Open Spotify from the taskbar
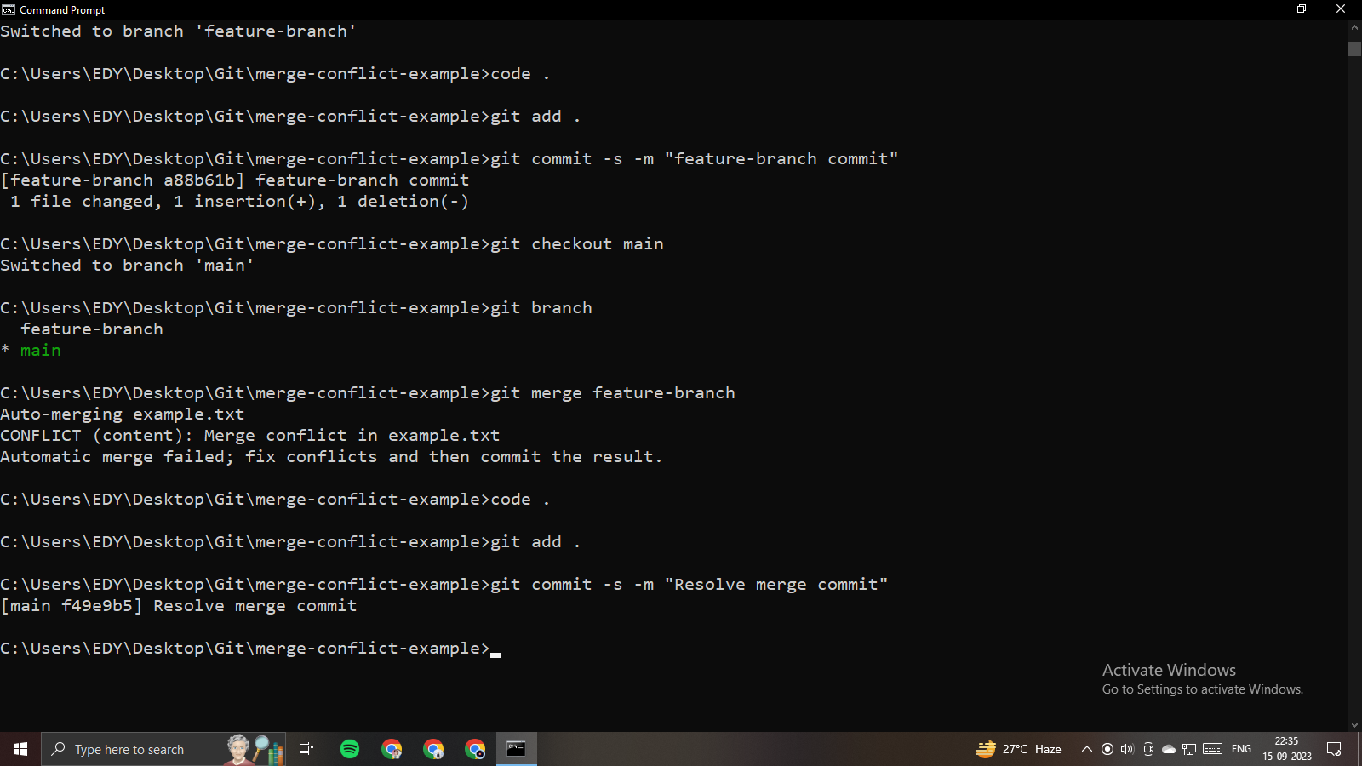This screenshot has height=766, width=1362. (349, 749)
